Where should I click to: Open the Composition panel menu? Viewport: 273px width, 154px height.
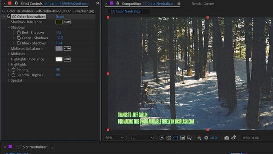pos(179,4)
